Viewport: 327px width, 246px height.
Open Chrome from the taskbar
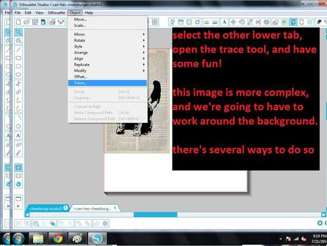click(x=58, y=238)
